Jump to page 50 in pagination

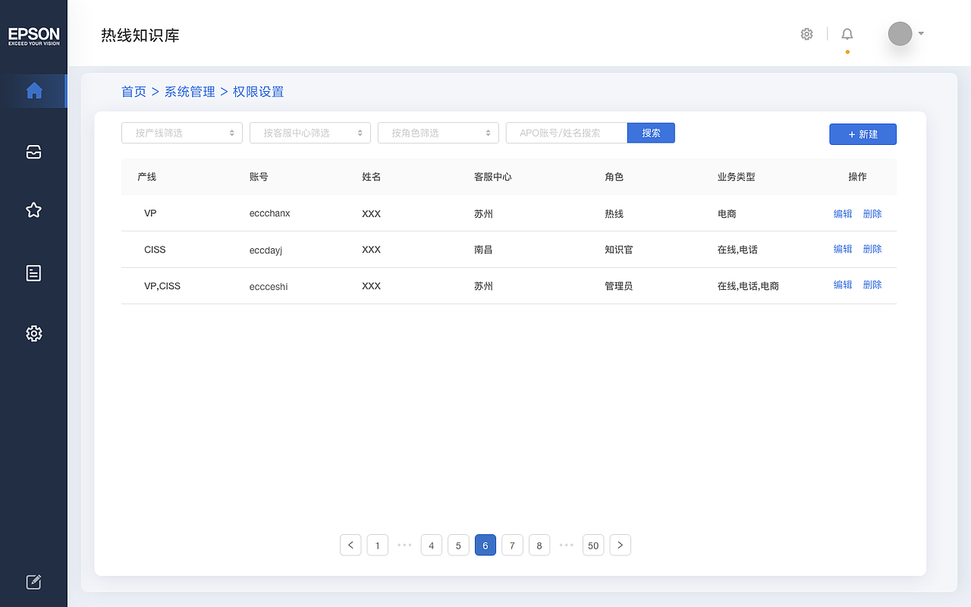tap(593, 545)
